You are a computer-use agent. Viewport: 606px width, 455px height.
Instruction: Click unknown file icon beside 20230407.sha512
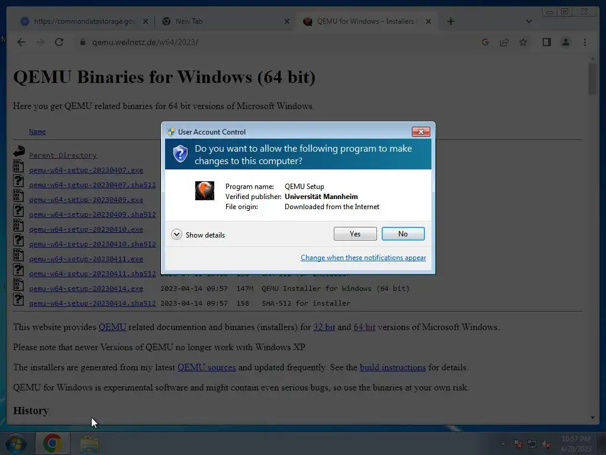point(18,181)
